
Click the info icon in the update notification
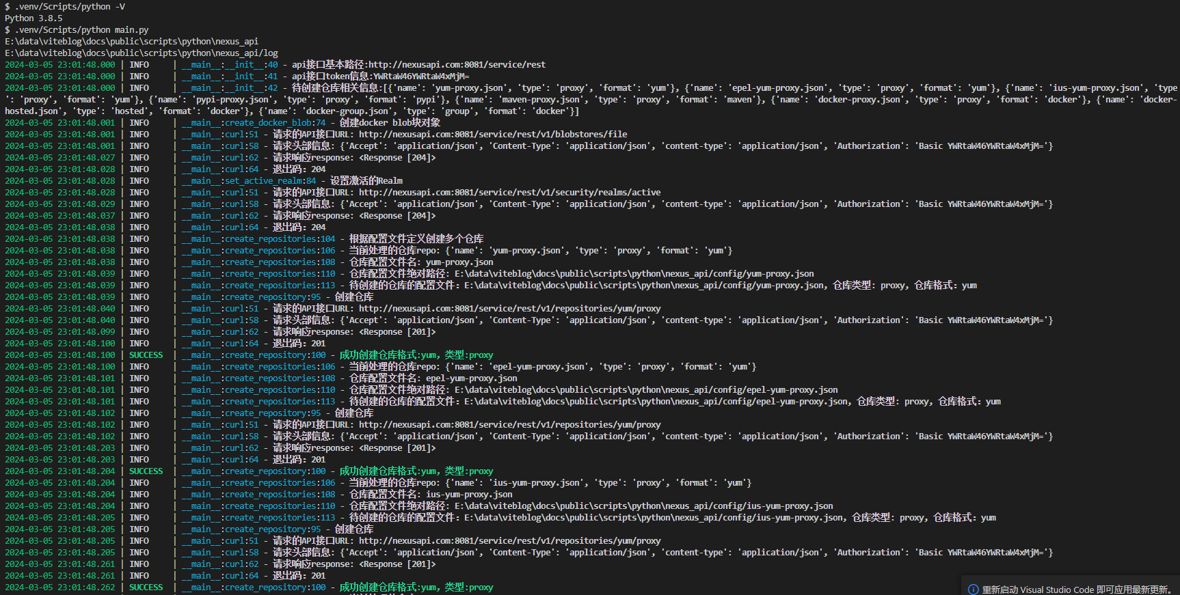[x=973, y=590]
